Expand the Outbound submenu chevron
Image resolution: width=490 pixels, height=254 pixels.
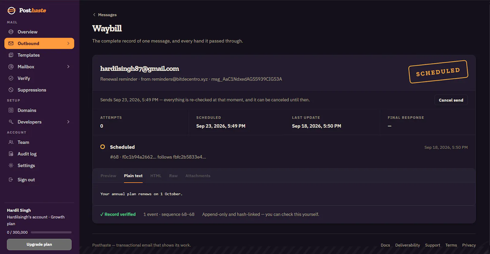coord(68,43)
